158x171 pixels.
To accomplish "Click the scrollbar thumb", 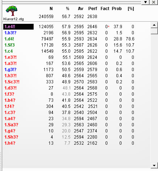I will 154,31.
